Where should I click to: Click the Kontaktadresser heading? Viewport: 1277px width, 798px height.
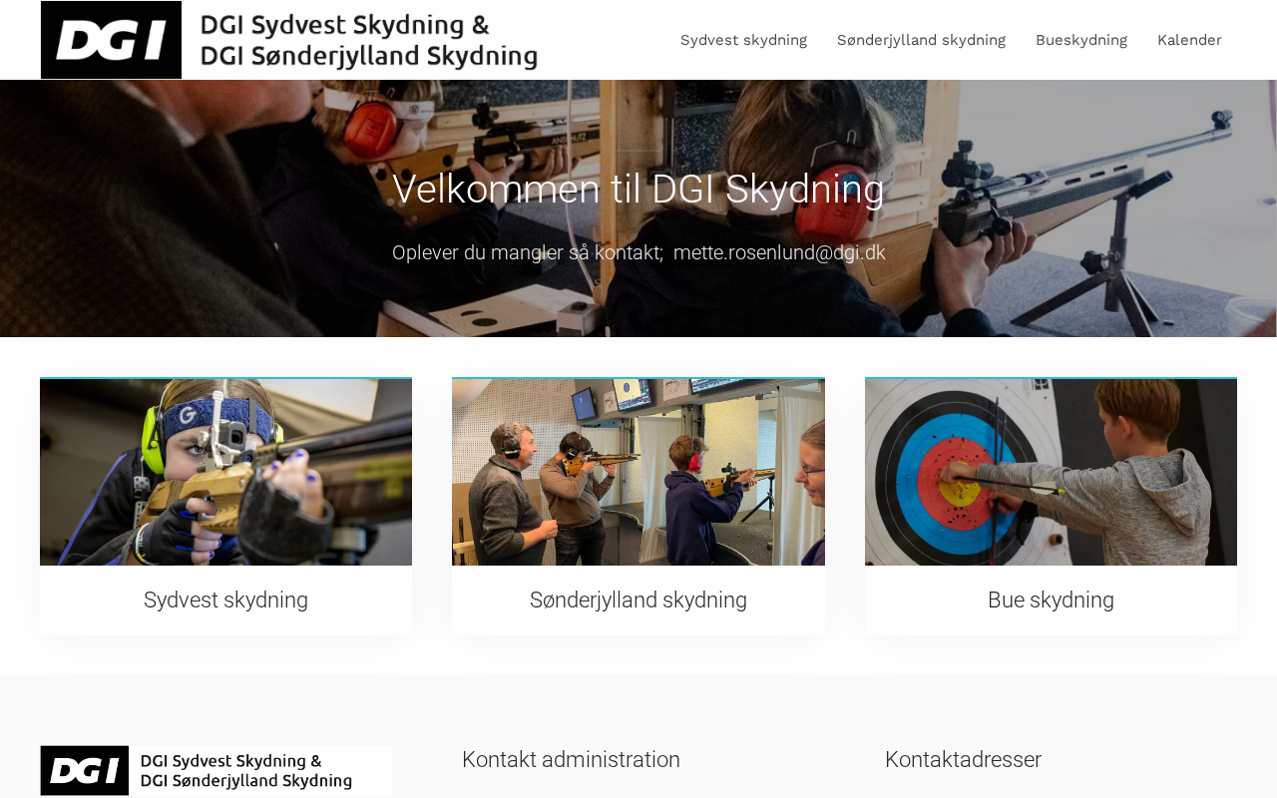963,759
